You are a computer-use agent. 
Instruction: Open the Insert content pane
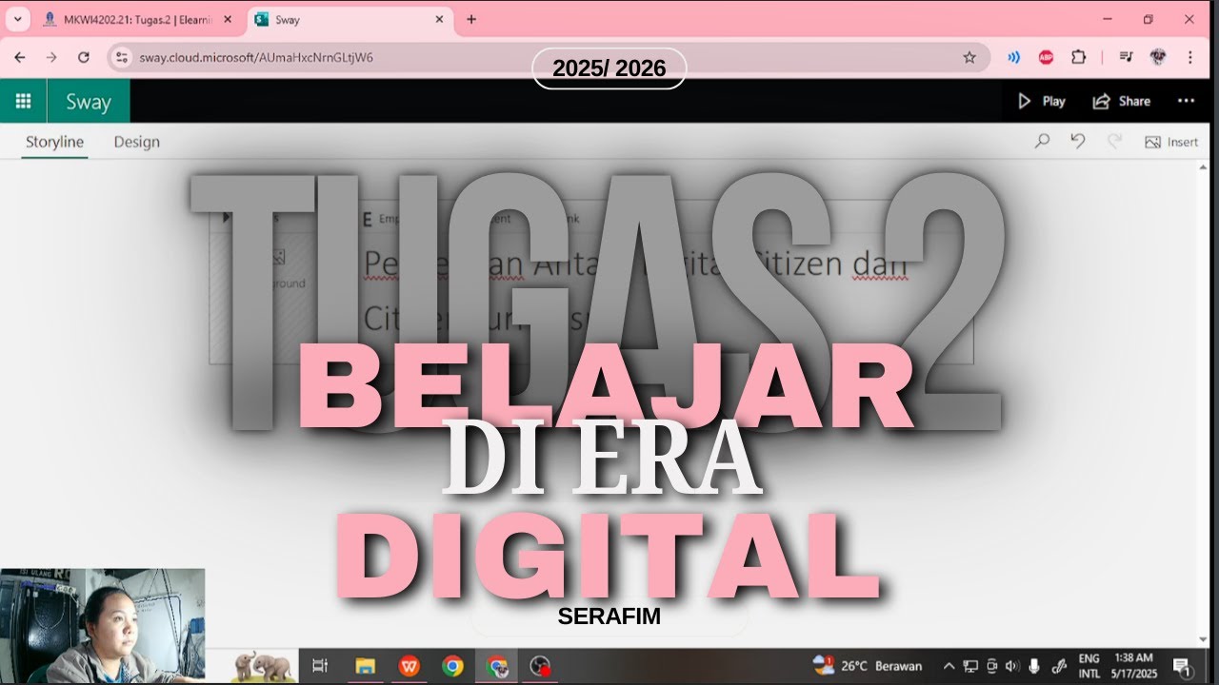point(1171,142)
